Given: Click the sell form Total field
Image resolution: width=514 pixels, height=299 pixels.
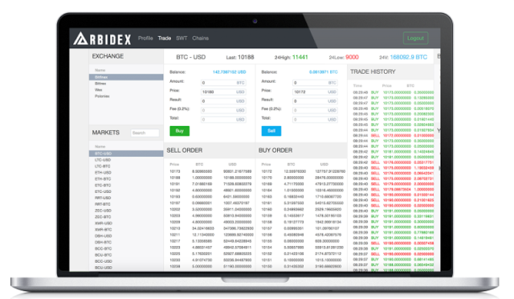Looking at the screenshot, I should [315, 120].
